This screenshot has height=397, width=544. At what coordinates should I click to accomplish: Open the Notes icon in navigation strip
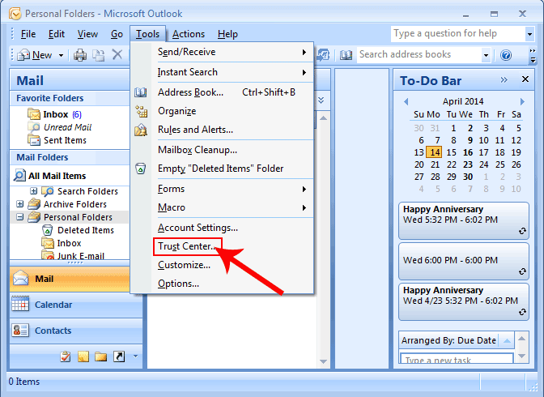click(83, 356)
